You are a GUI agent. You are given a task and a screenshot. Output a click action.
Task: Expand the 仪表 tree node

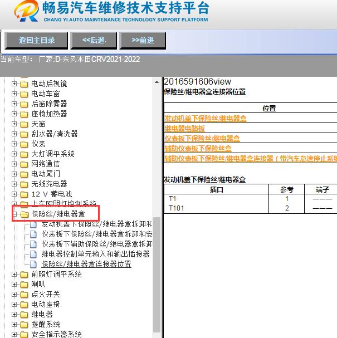pos(14,144)
